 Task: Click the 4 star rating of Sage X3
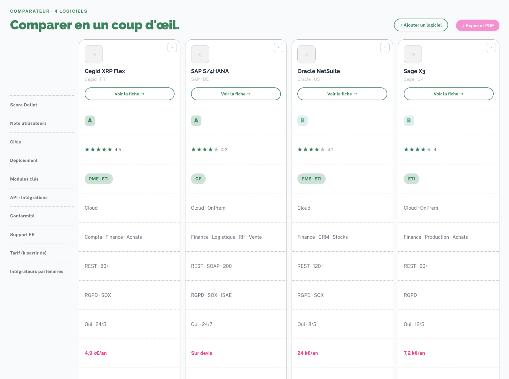click(420, 149)
